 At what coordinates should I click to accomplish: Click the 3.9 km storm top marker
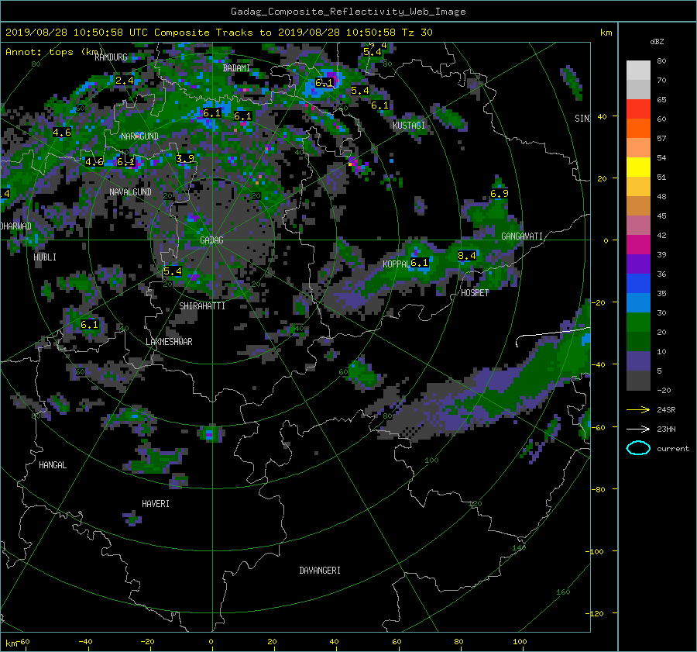(x=185, y=158)
